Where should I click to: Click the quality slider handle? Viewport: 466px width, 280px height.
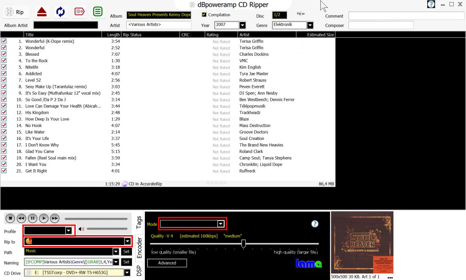[244, 243]
